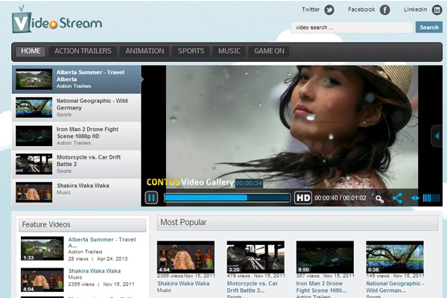The height and width of the screenshot is (298, 447).
Task: Click the Most Popular section header
Action: coord(297,223)
